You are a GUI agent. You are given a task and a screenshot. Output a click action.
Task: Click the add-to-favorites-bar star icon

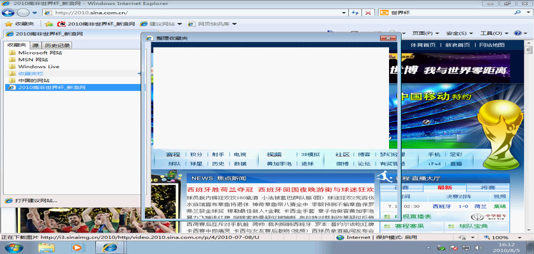48,24
